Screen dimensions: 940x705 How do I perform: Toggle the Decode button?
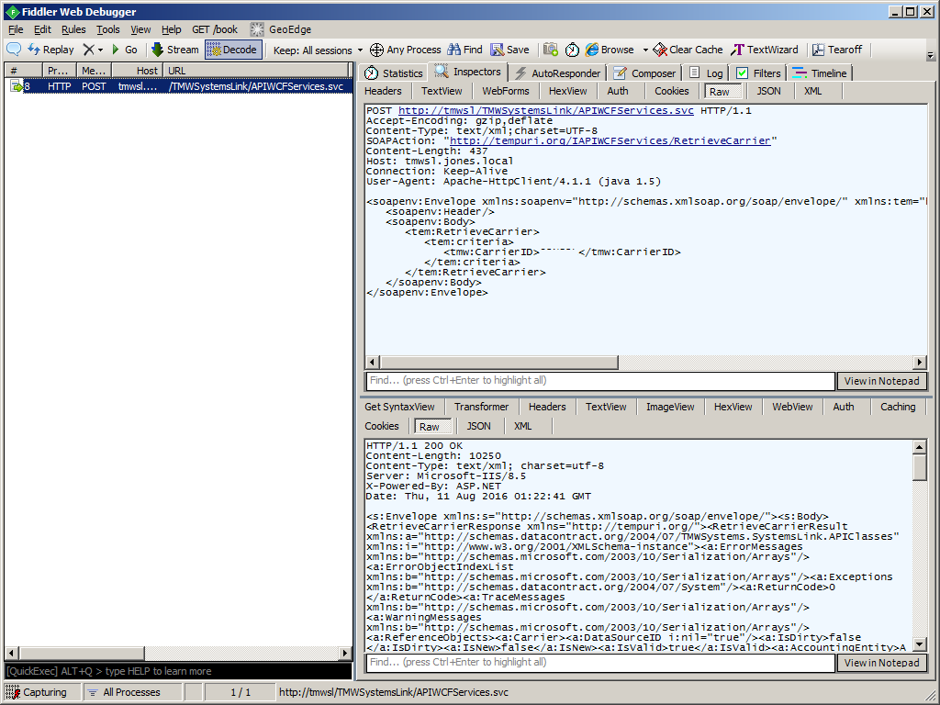point(233,50)
